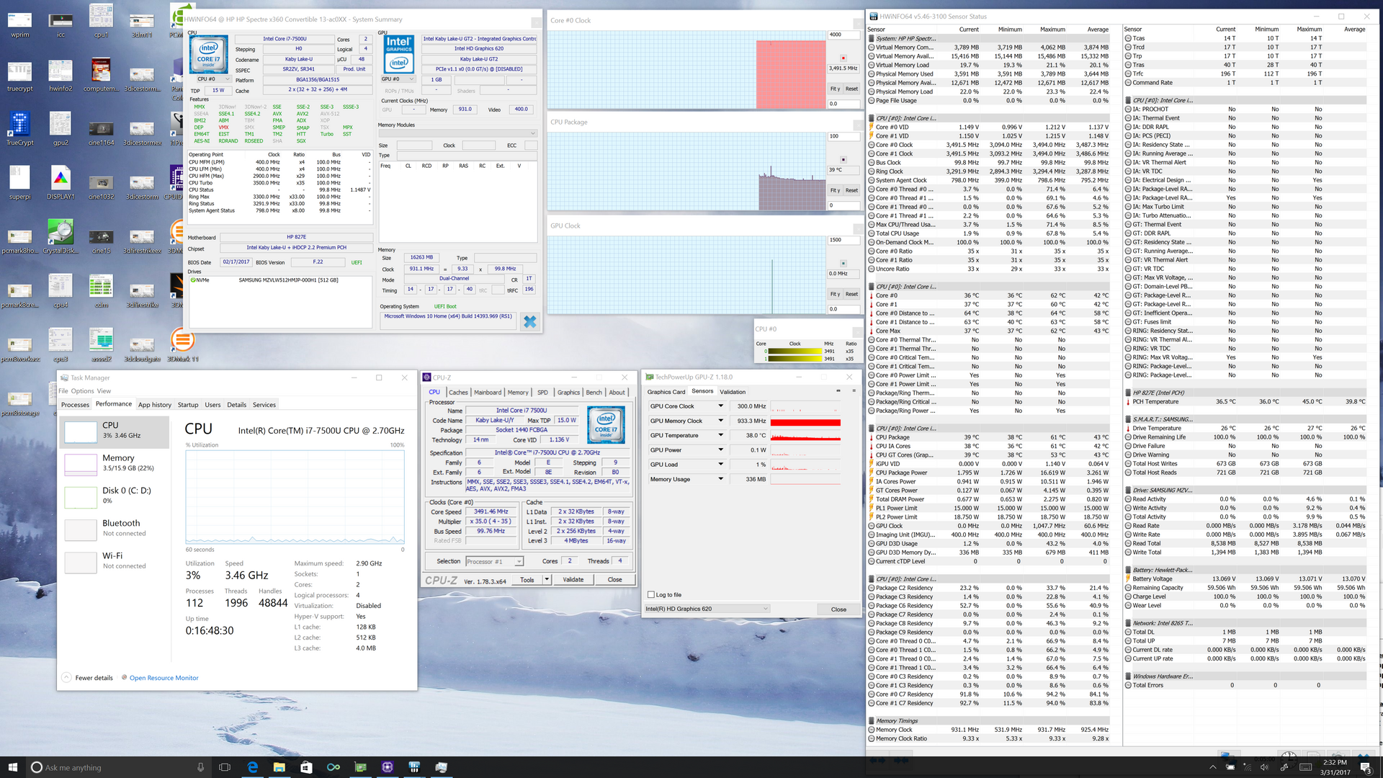Expand the GPU Core Clock sensor dropdown
The height and width of the screenshot is (778, 1383).
[720, 406]
